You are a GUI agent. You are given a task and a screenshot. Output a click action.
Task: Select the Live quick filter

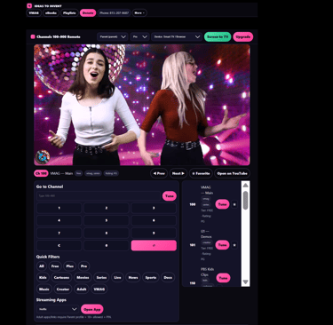117,278
